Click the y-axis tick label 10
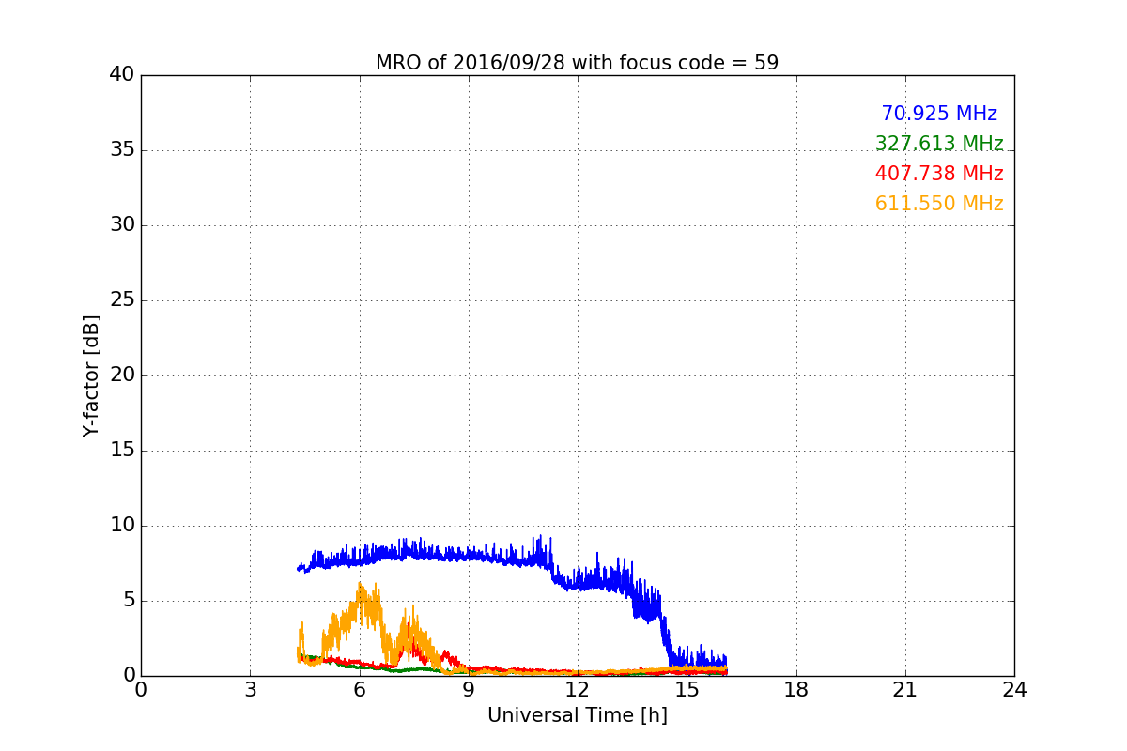This screenshot has width=1127, height=751. pyautogui.click(x=122, y=526)
